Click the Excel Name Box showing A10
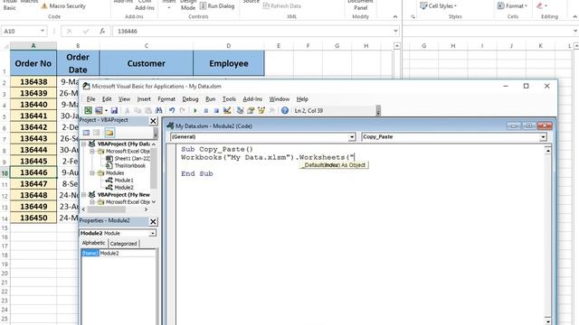The height and width of the screenshot is (325, 579). click(x=20, y=32)
